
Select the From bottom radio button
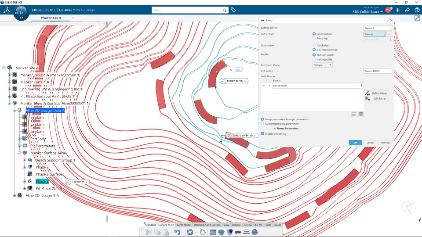(x=314, y=34)
